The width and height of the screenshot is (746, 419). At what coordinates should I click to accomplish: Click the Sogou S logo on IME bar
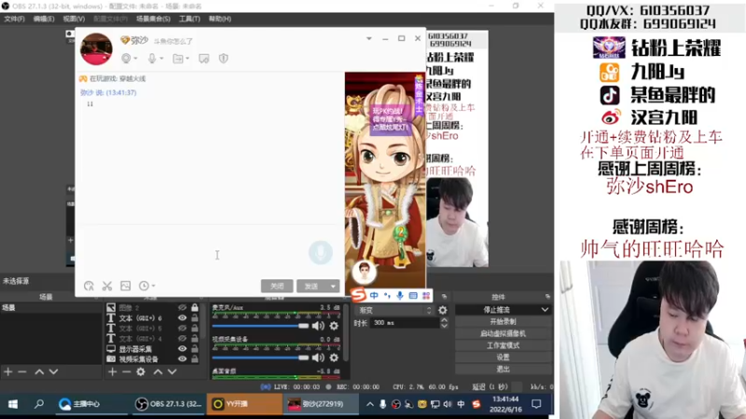[359, 295]
